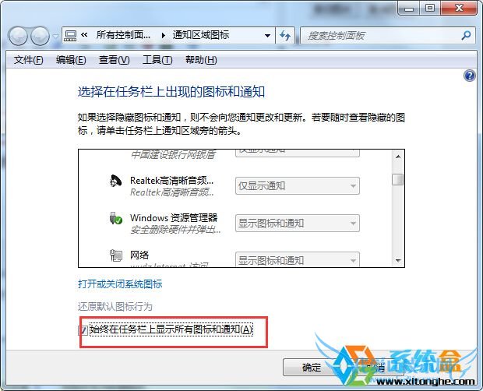The image size is (483, 391).
Task: Open the 文件(F) menu
Action: [28, 60]
